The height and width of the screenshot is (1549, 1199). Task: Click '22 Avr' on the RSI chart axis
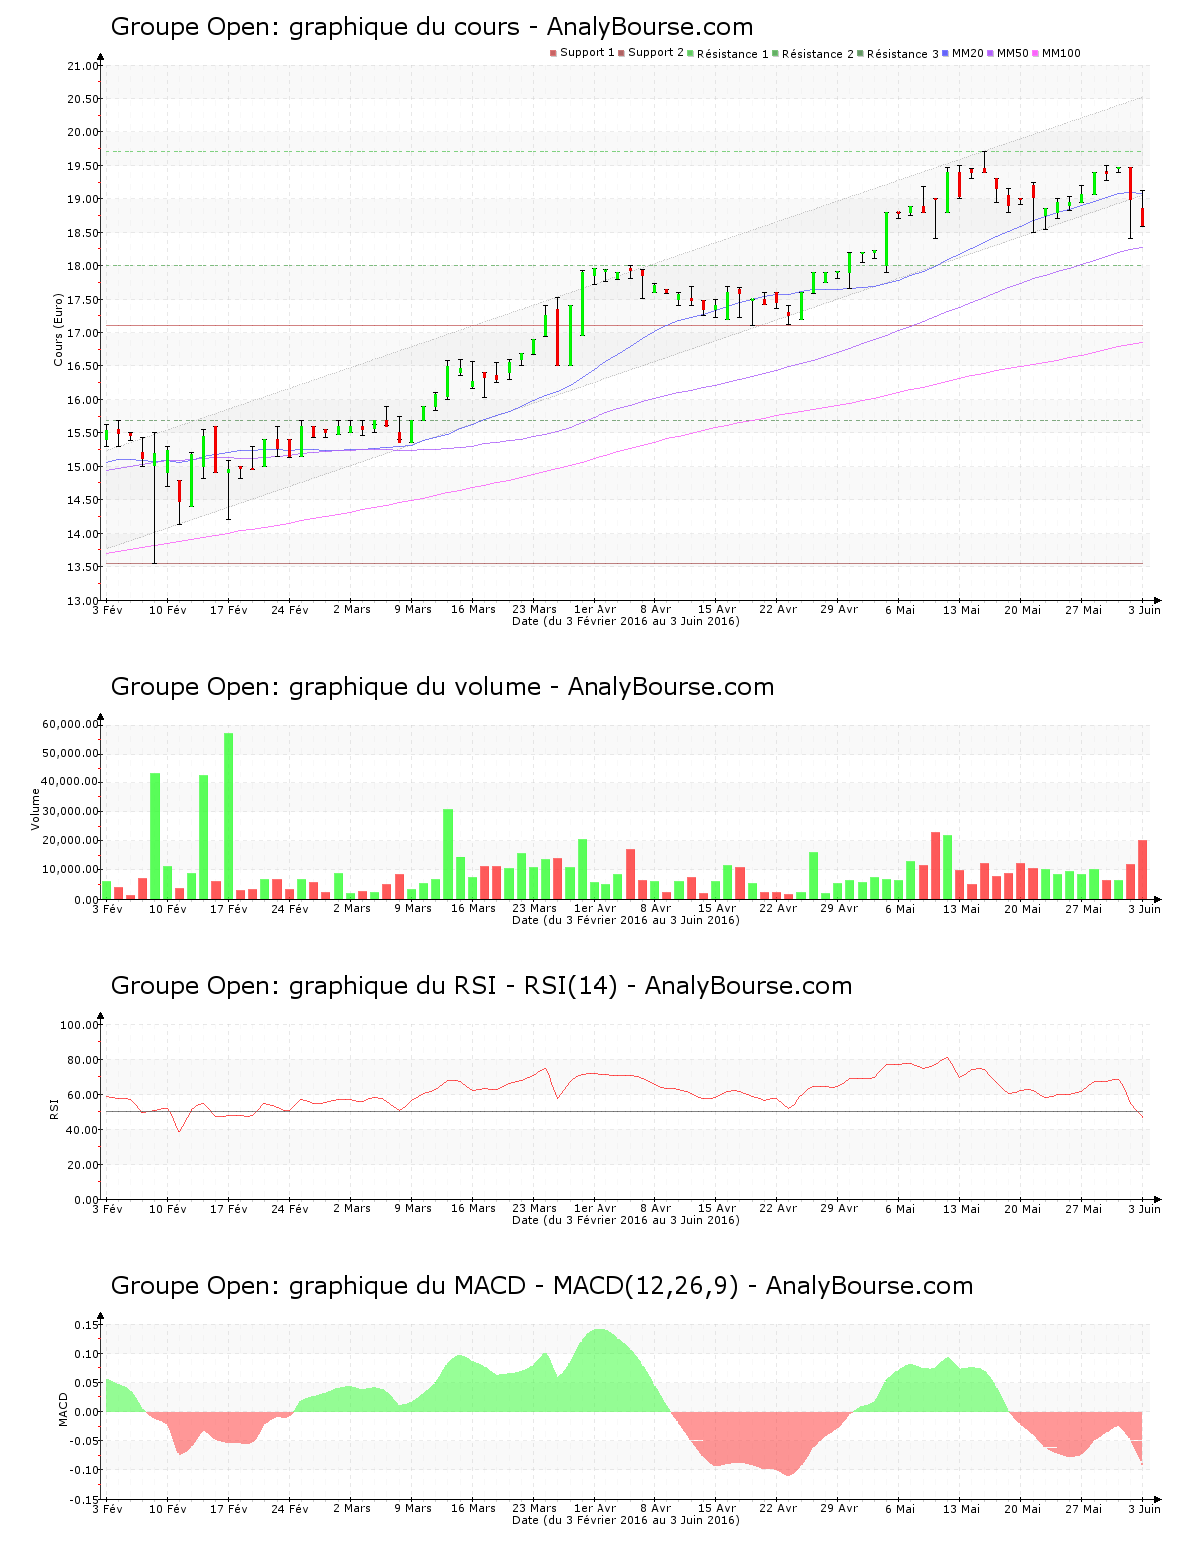point(778,1208)
